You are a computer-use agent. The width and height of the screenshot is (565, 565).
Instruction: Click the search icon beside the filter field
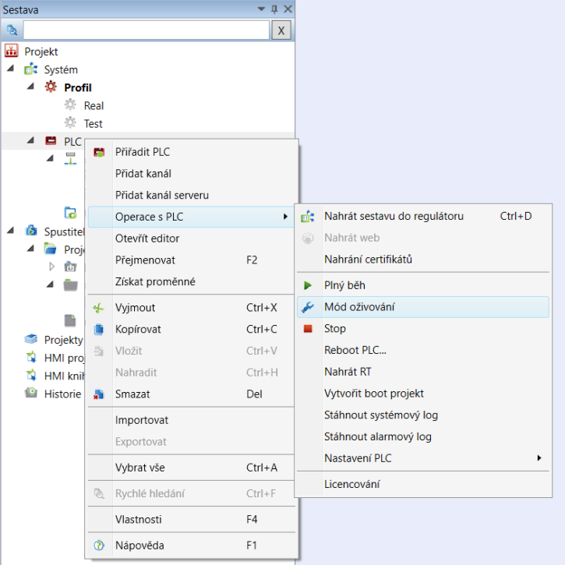click(12, 30)
